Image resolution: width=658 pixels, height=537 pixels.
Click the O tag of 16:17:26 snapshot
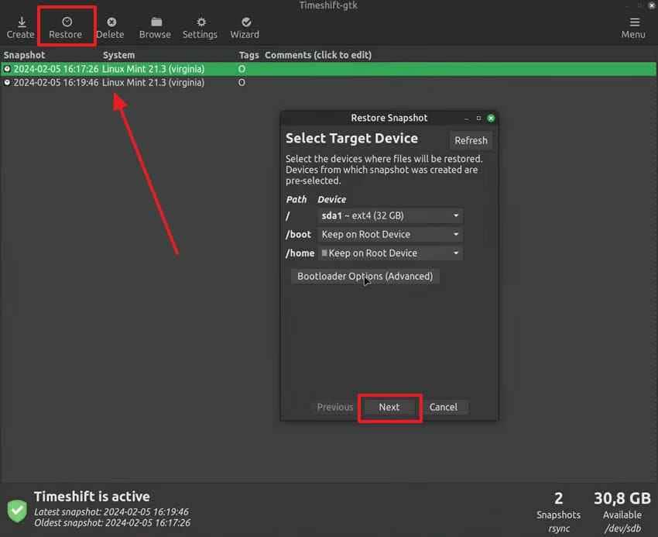click(242, 69)
